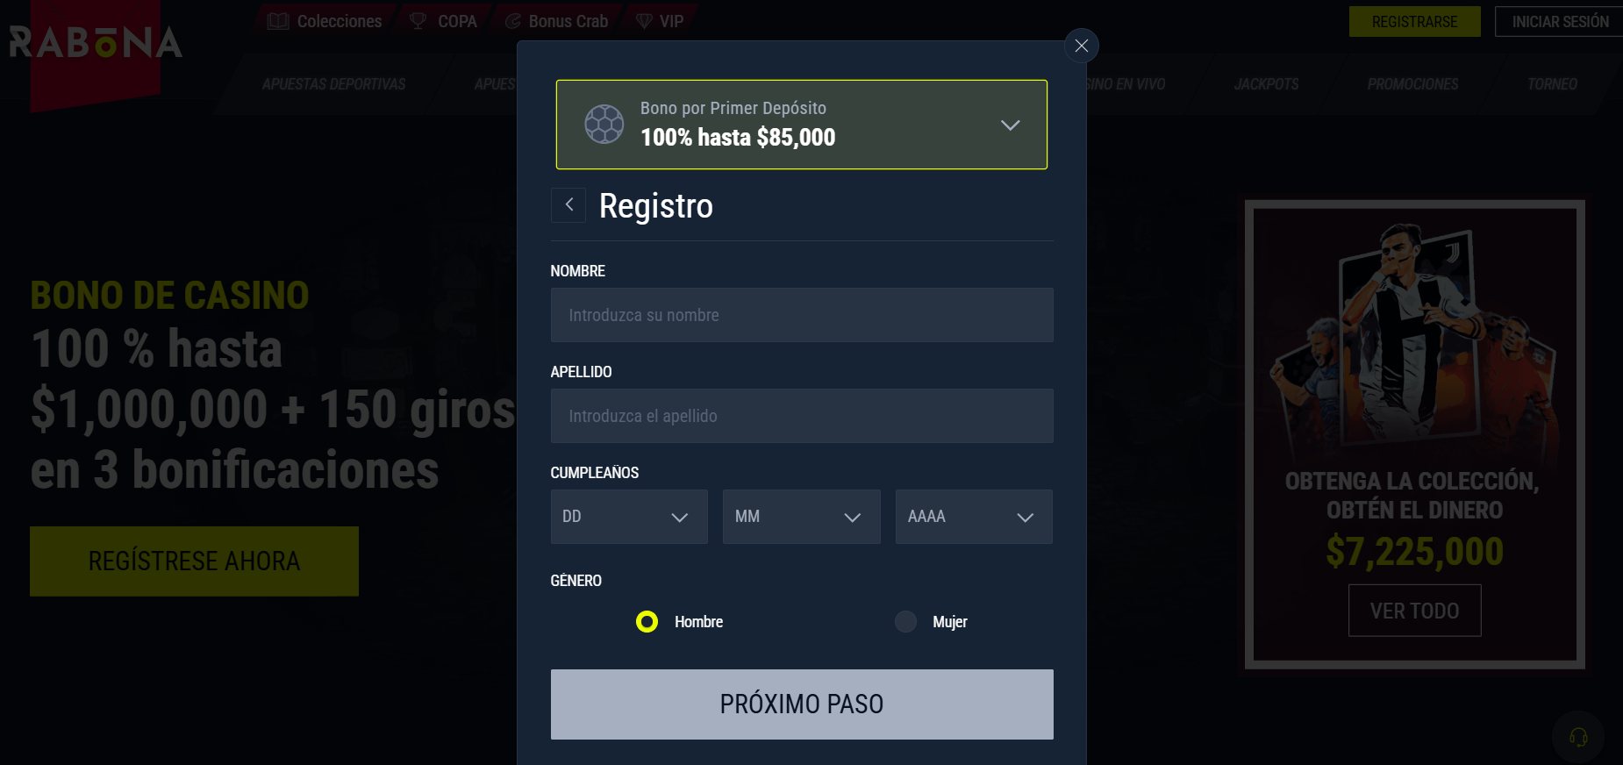1623x765 pixels.
Task: Open the AAAA birth year dropdown
Action: (974, 517)
